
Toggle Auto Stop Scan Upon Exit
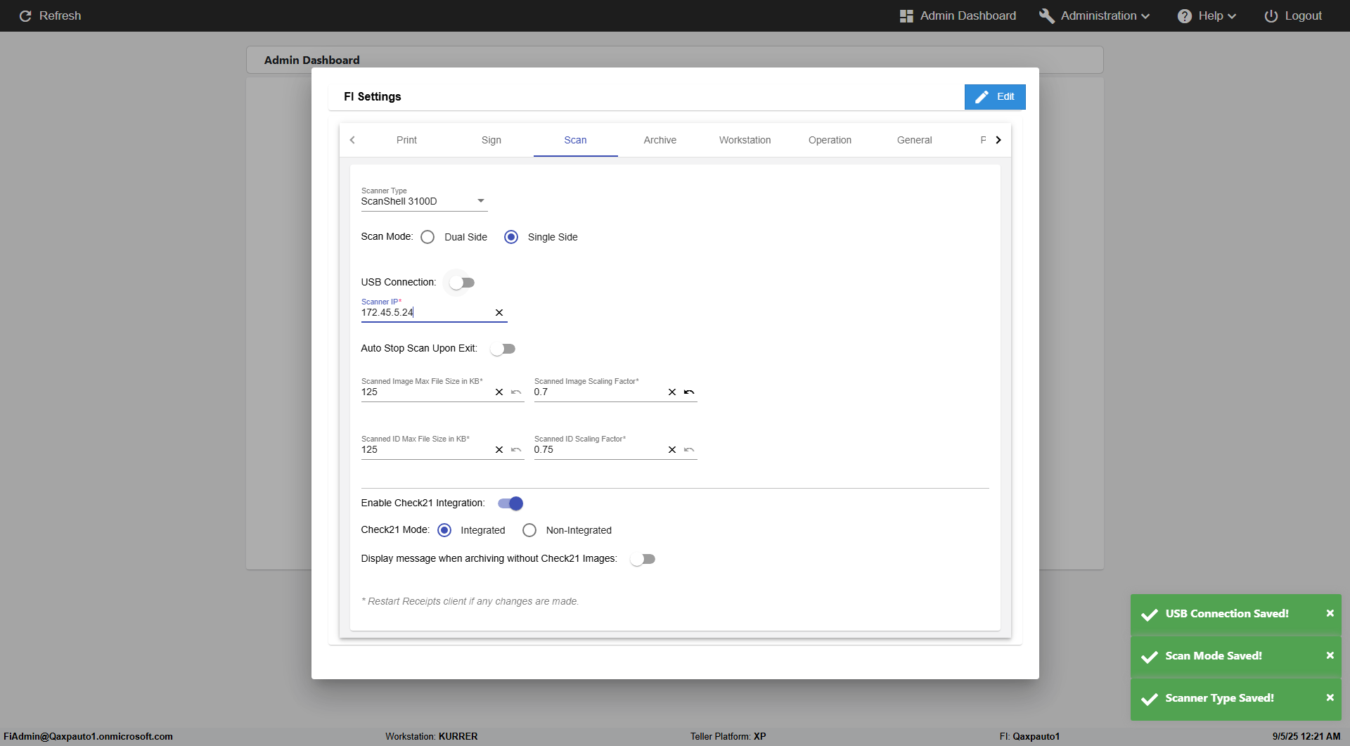503,349
